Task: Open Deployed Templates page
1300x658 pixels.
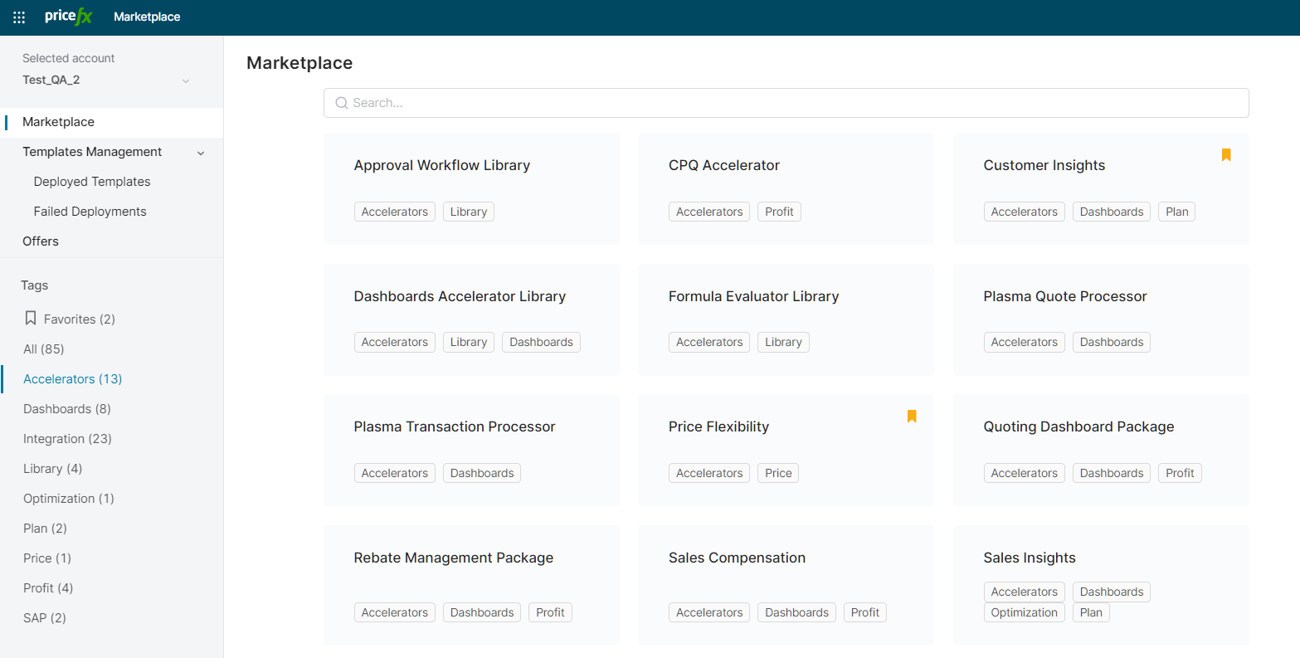Action: click(92, 182)
